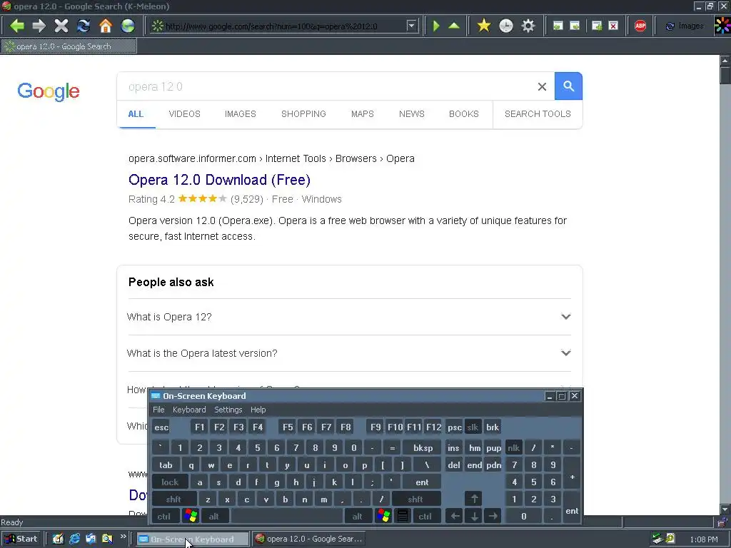Toggle the right shft key
731x548 pixels.
(415, 499)
